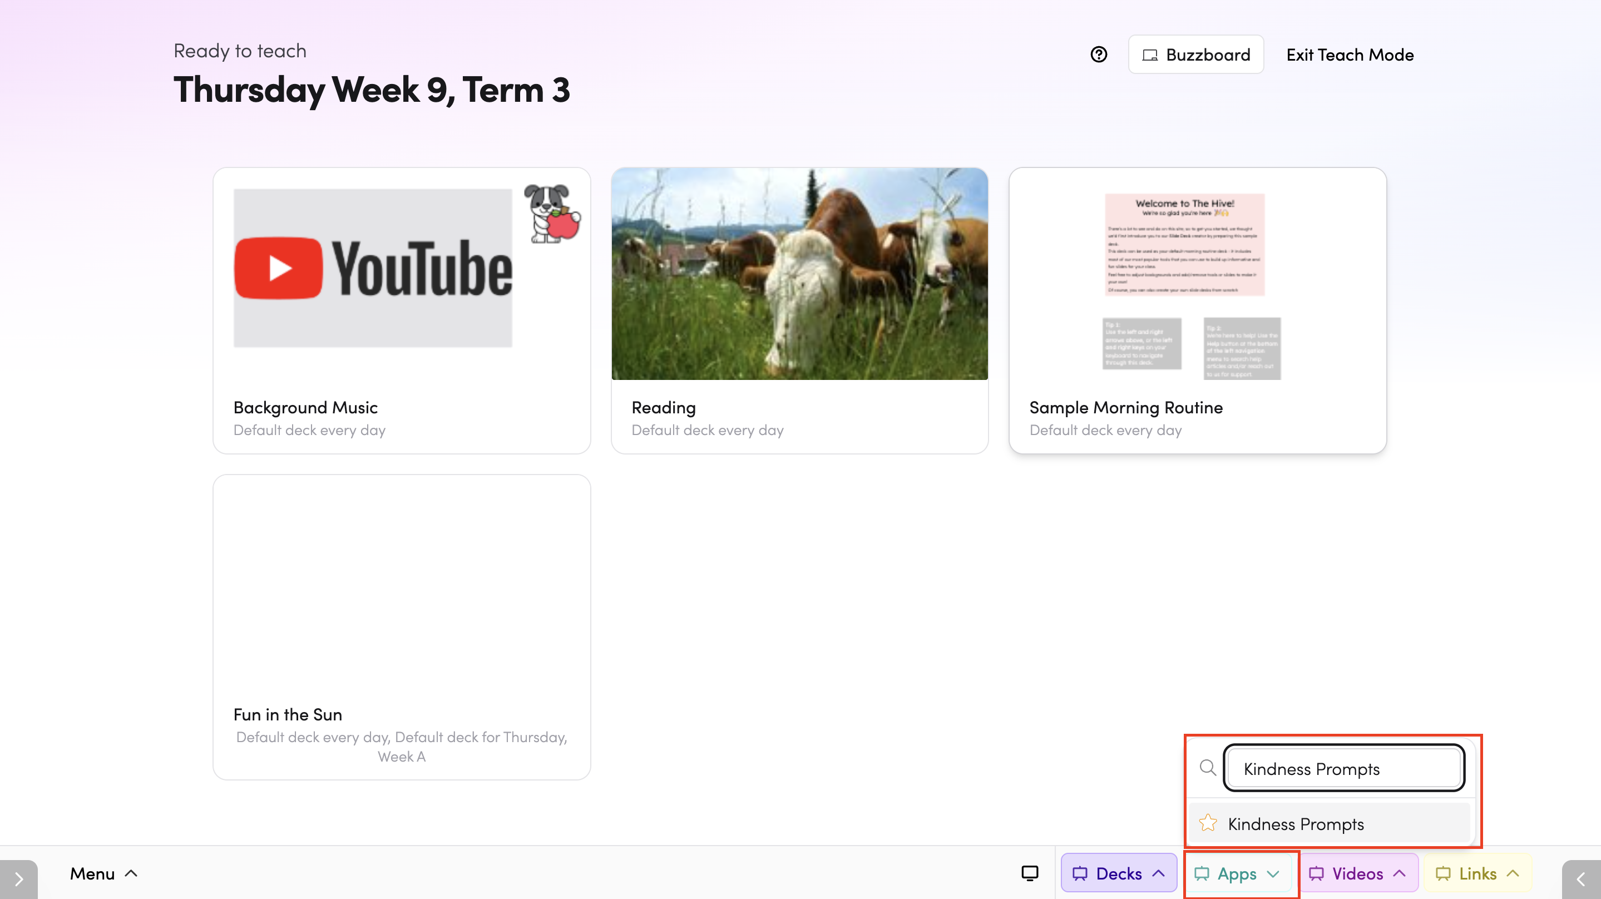
Task: Expand the left sidebar arrow
Action: coord(19,879)
